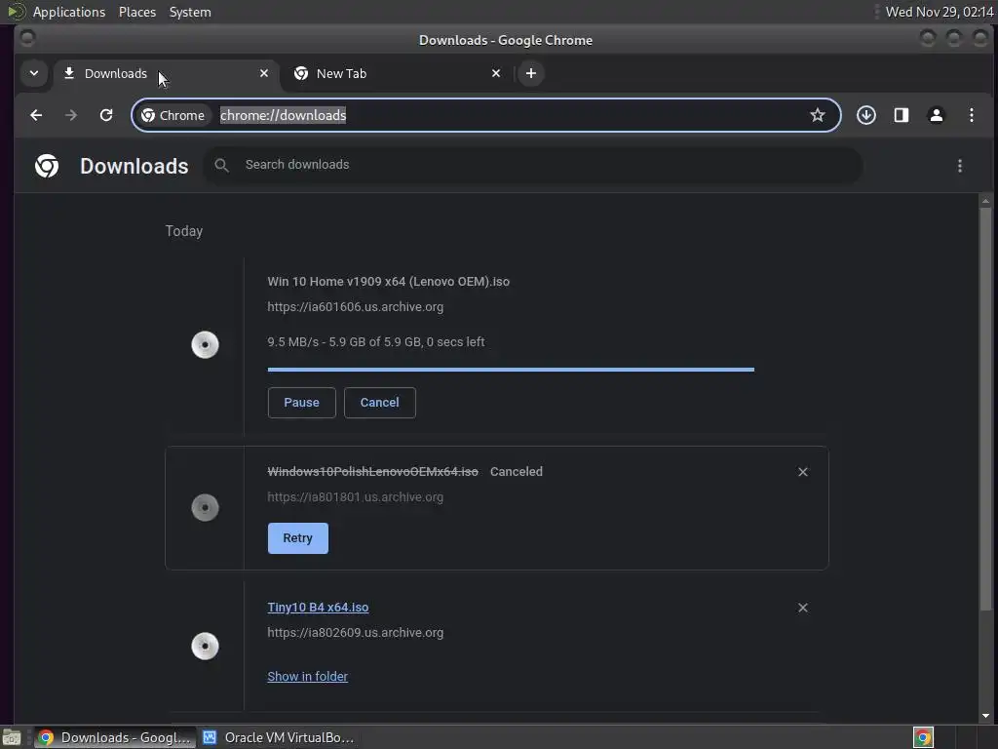Click Show in folder for Tiny10
998x749 pixels.
(x=307, y=677)
